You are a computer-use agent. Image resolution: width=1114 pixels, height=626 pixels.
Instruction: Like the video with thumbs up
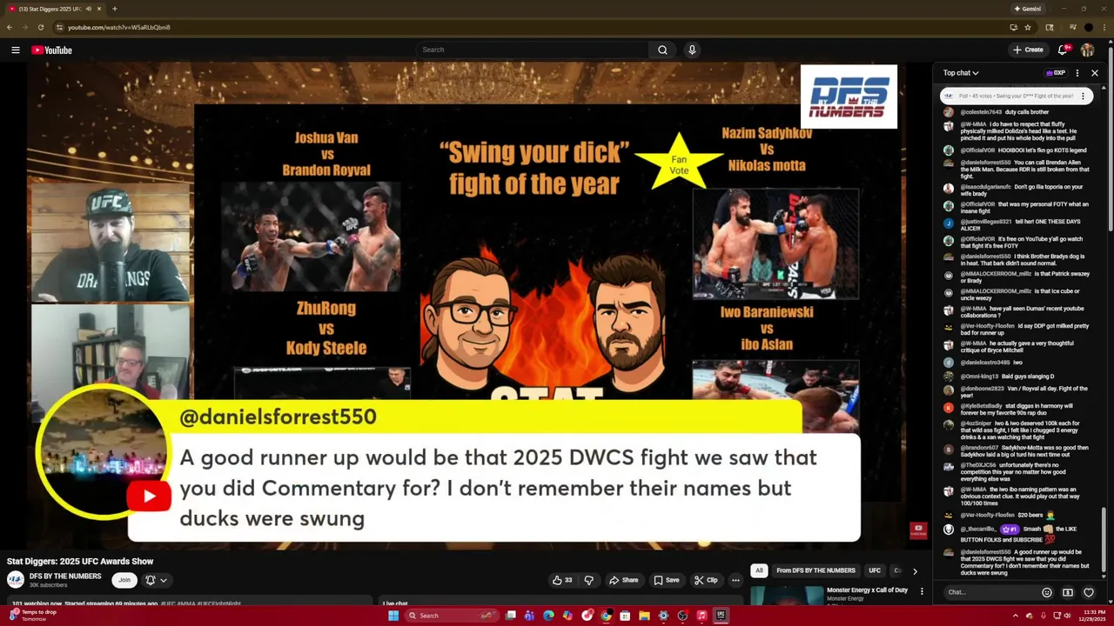click(562, 580)
